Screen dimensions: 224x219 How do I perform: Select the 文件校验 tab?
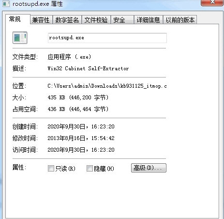(x=96, y=20)
